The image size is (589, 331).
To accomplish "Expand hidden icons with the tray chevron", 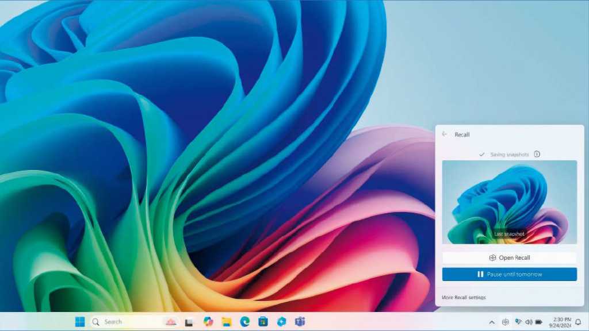I will 493,322.
